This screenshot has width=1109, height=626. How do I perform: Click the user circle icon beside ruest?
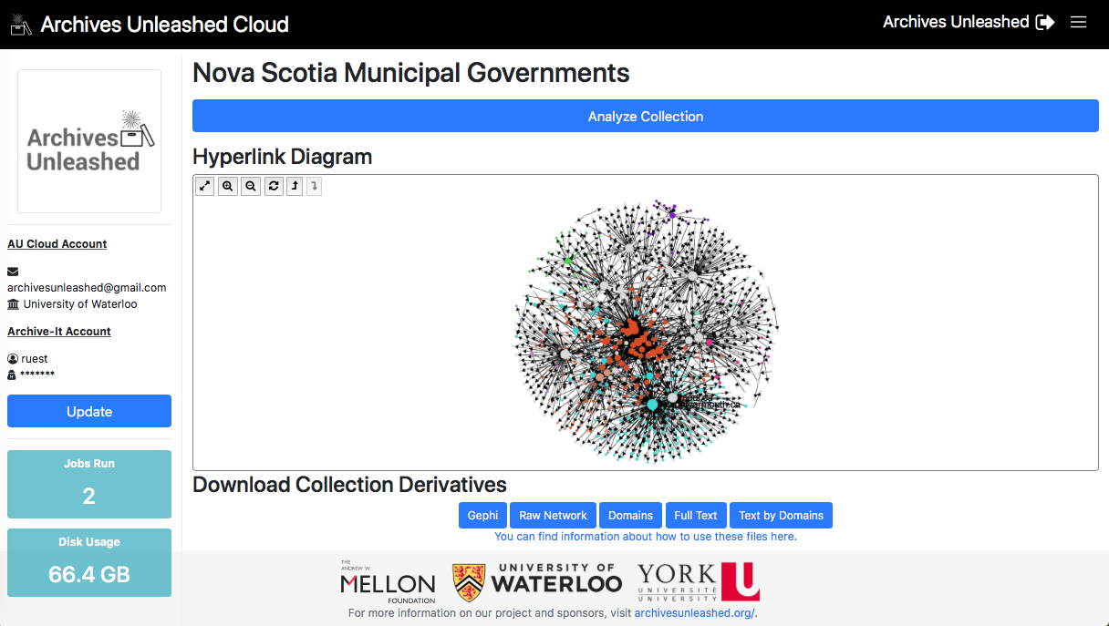[13, 359]
